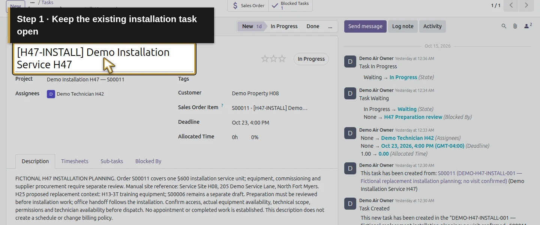
Task: Click the Sales Order Item help question mark
Action: 222,106
